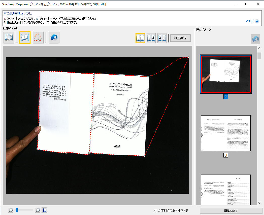Click the 編集を終了 button
The height and width of the screenshot is (215, 264).
point(231,211)
